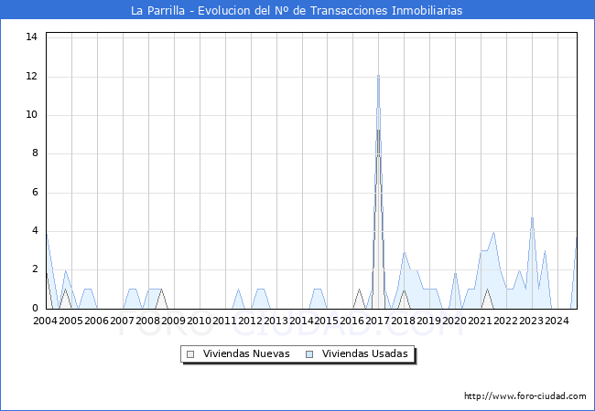Click the 2009 x-axis label
This screenshot has height=411, width=595.
pos(173,321)
